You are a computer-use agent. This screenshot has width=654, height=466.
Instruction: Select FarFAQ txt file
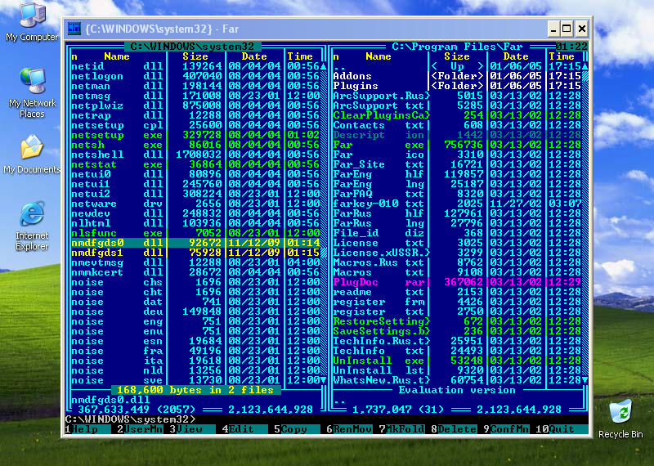[457, 194]
